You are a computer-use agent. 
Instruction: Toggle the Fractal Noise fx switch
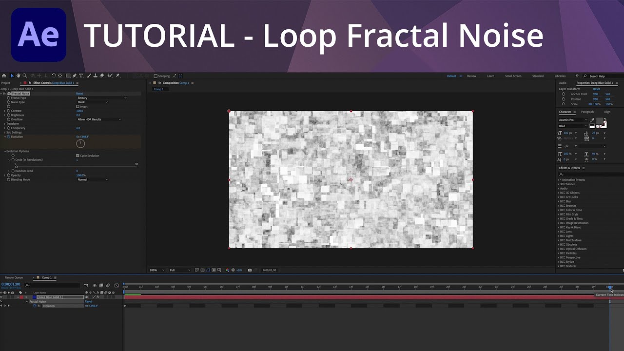[x=4, y=93]
